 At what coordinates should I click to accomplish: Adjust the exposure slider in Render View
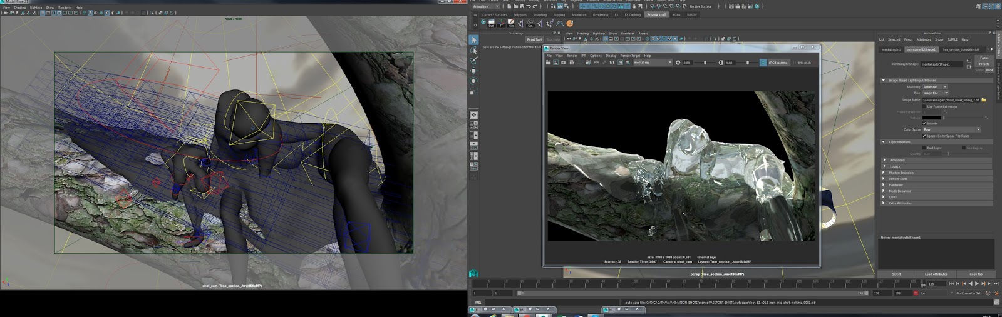click(705, 63)
